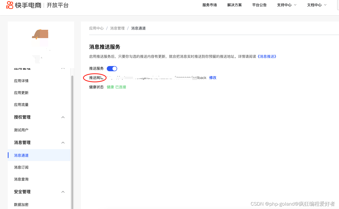339x209 pixels.
Task: Navigate to 应用中心 via breadcrumb
Action: (96, 28)
